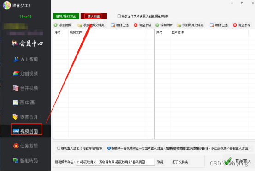
Task: Click the 添加图片 toolbar button
Action: click(x=164, y=25)
